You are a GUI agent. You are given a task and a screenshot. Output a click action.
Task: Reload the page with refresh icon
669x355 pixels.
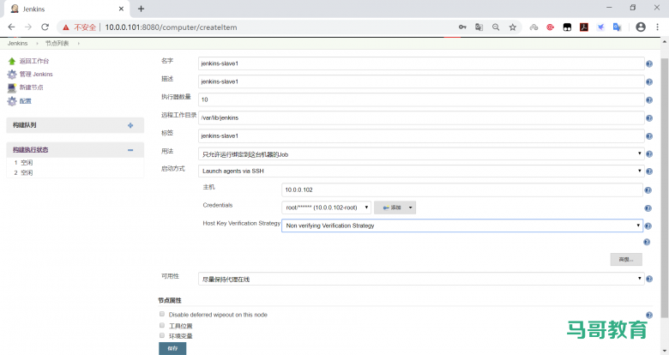point(45,27)
